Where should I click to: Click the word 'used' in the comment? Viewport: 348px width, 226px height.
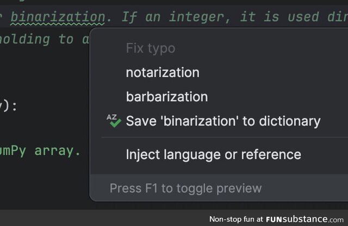303,17
